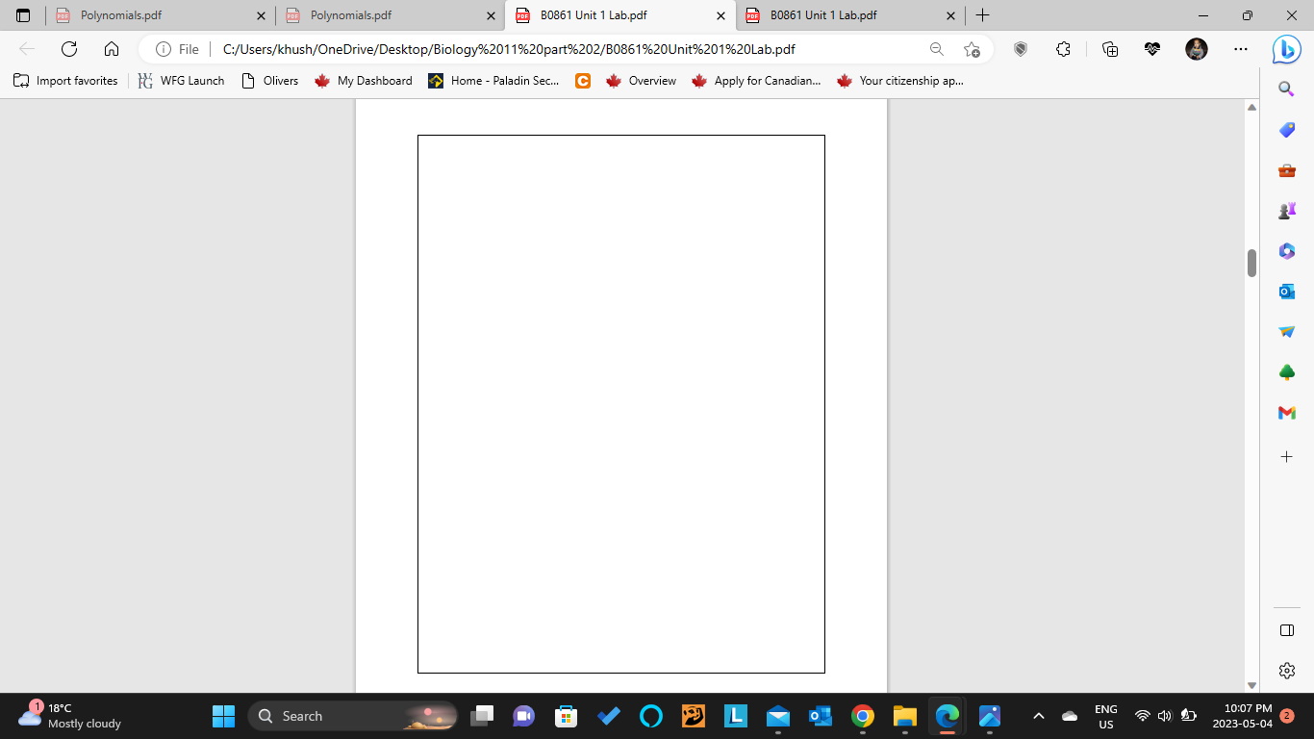The image size is (1314, 739).
Task: Toggle the sidebar layout panel icon
Action: click(x=1286, y=630)
